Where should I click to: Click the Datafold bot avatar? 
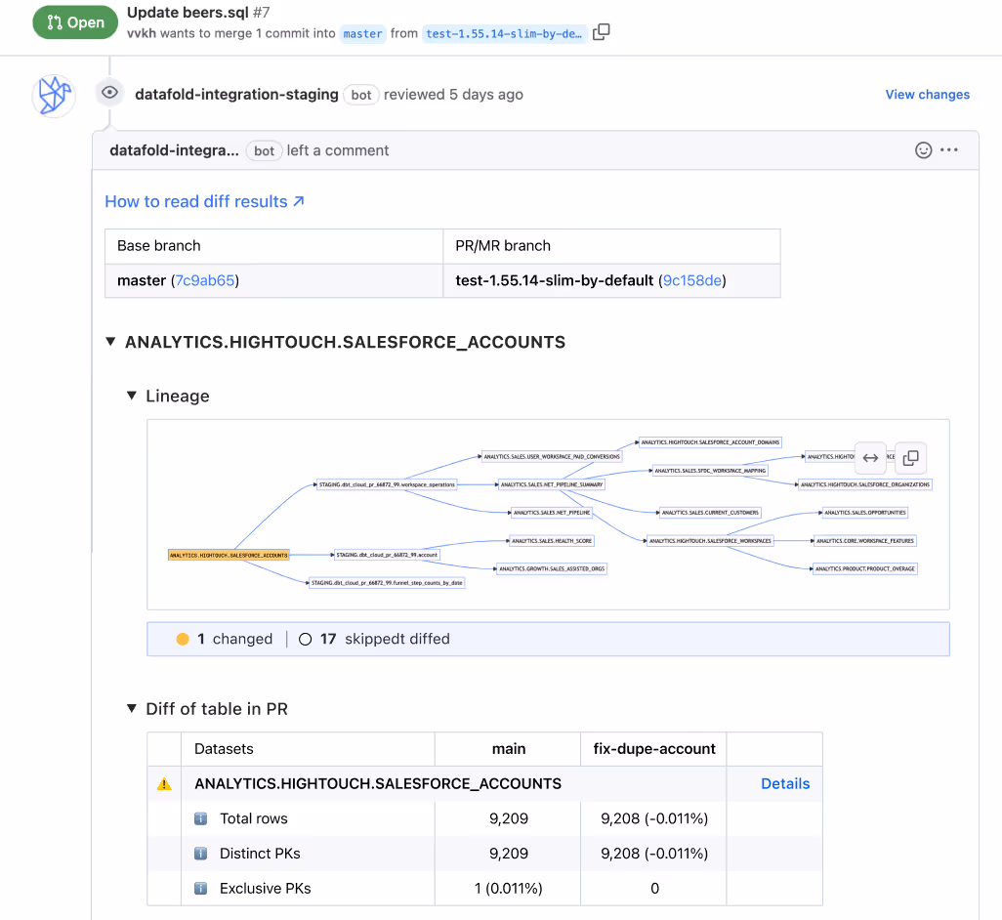[x=54, y=95]
